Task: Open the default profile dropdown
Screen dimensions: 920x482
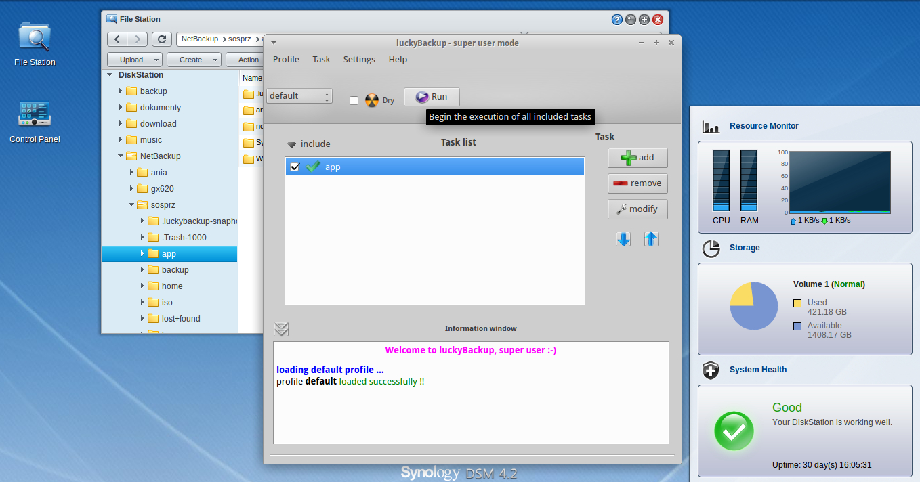Action: tap(299, 96)
